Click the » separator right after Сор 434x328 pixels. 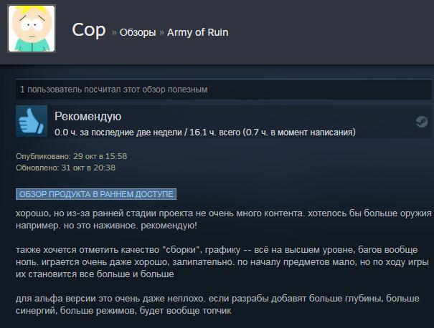coord(114,33)
